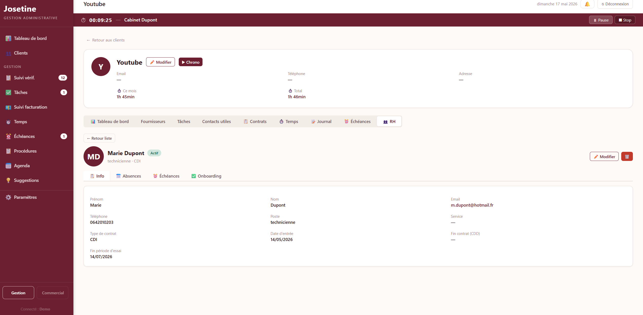Click the MD avatar of Marie Dupont
This screenshot has width=643, height=315.
[x=94, y=156]
